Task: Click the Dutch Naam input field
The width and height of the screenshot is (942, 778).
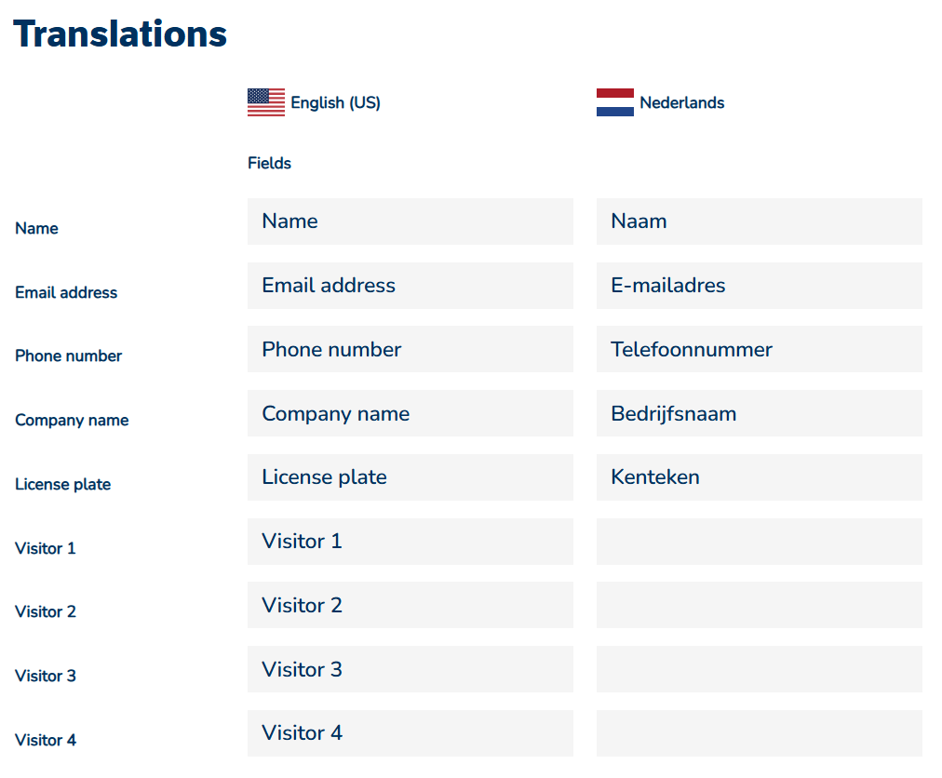Action: coord(759,221)
